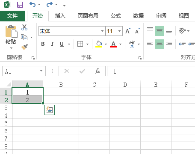Click the 粘贴 paste clipboard icon
This screenshot has width=195, height=154.
point(11,31)
